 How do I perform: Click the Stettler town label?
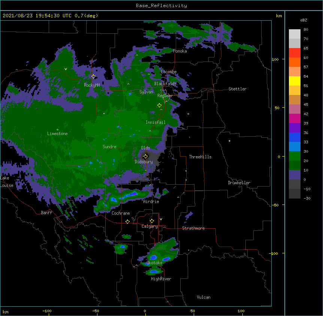coord(238,89)
